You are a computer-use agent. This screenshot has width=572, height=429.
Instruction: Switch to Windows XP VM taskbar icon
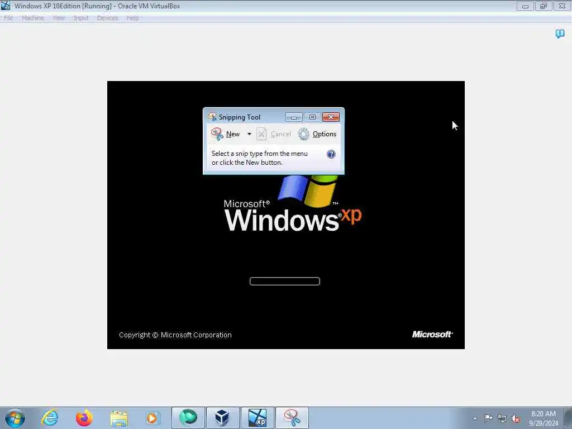coord(257,418)
